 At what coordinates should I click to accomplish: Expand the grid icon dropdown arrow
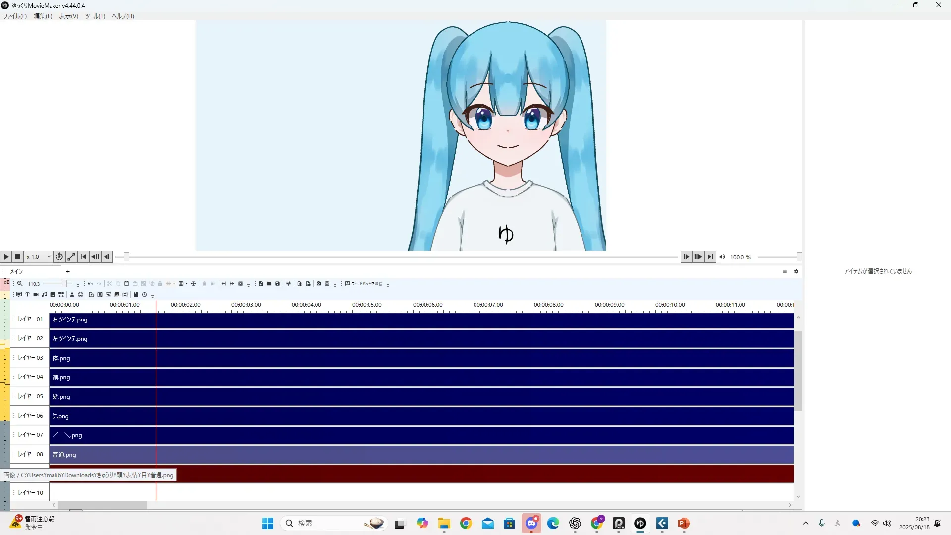[187, 284]
